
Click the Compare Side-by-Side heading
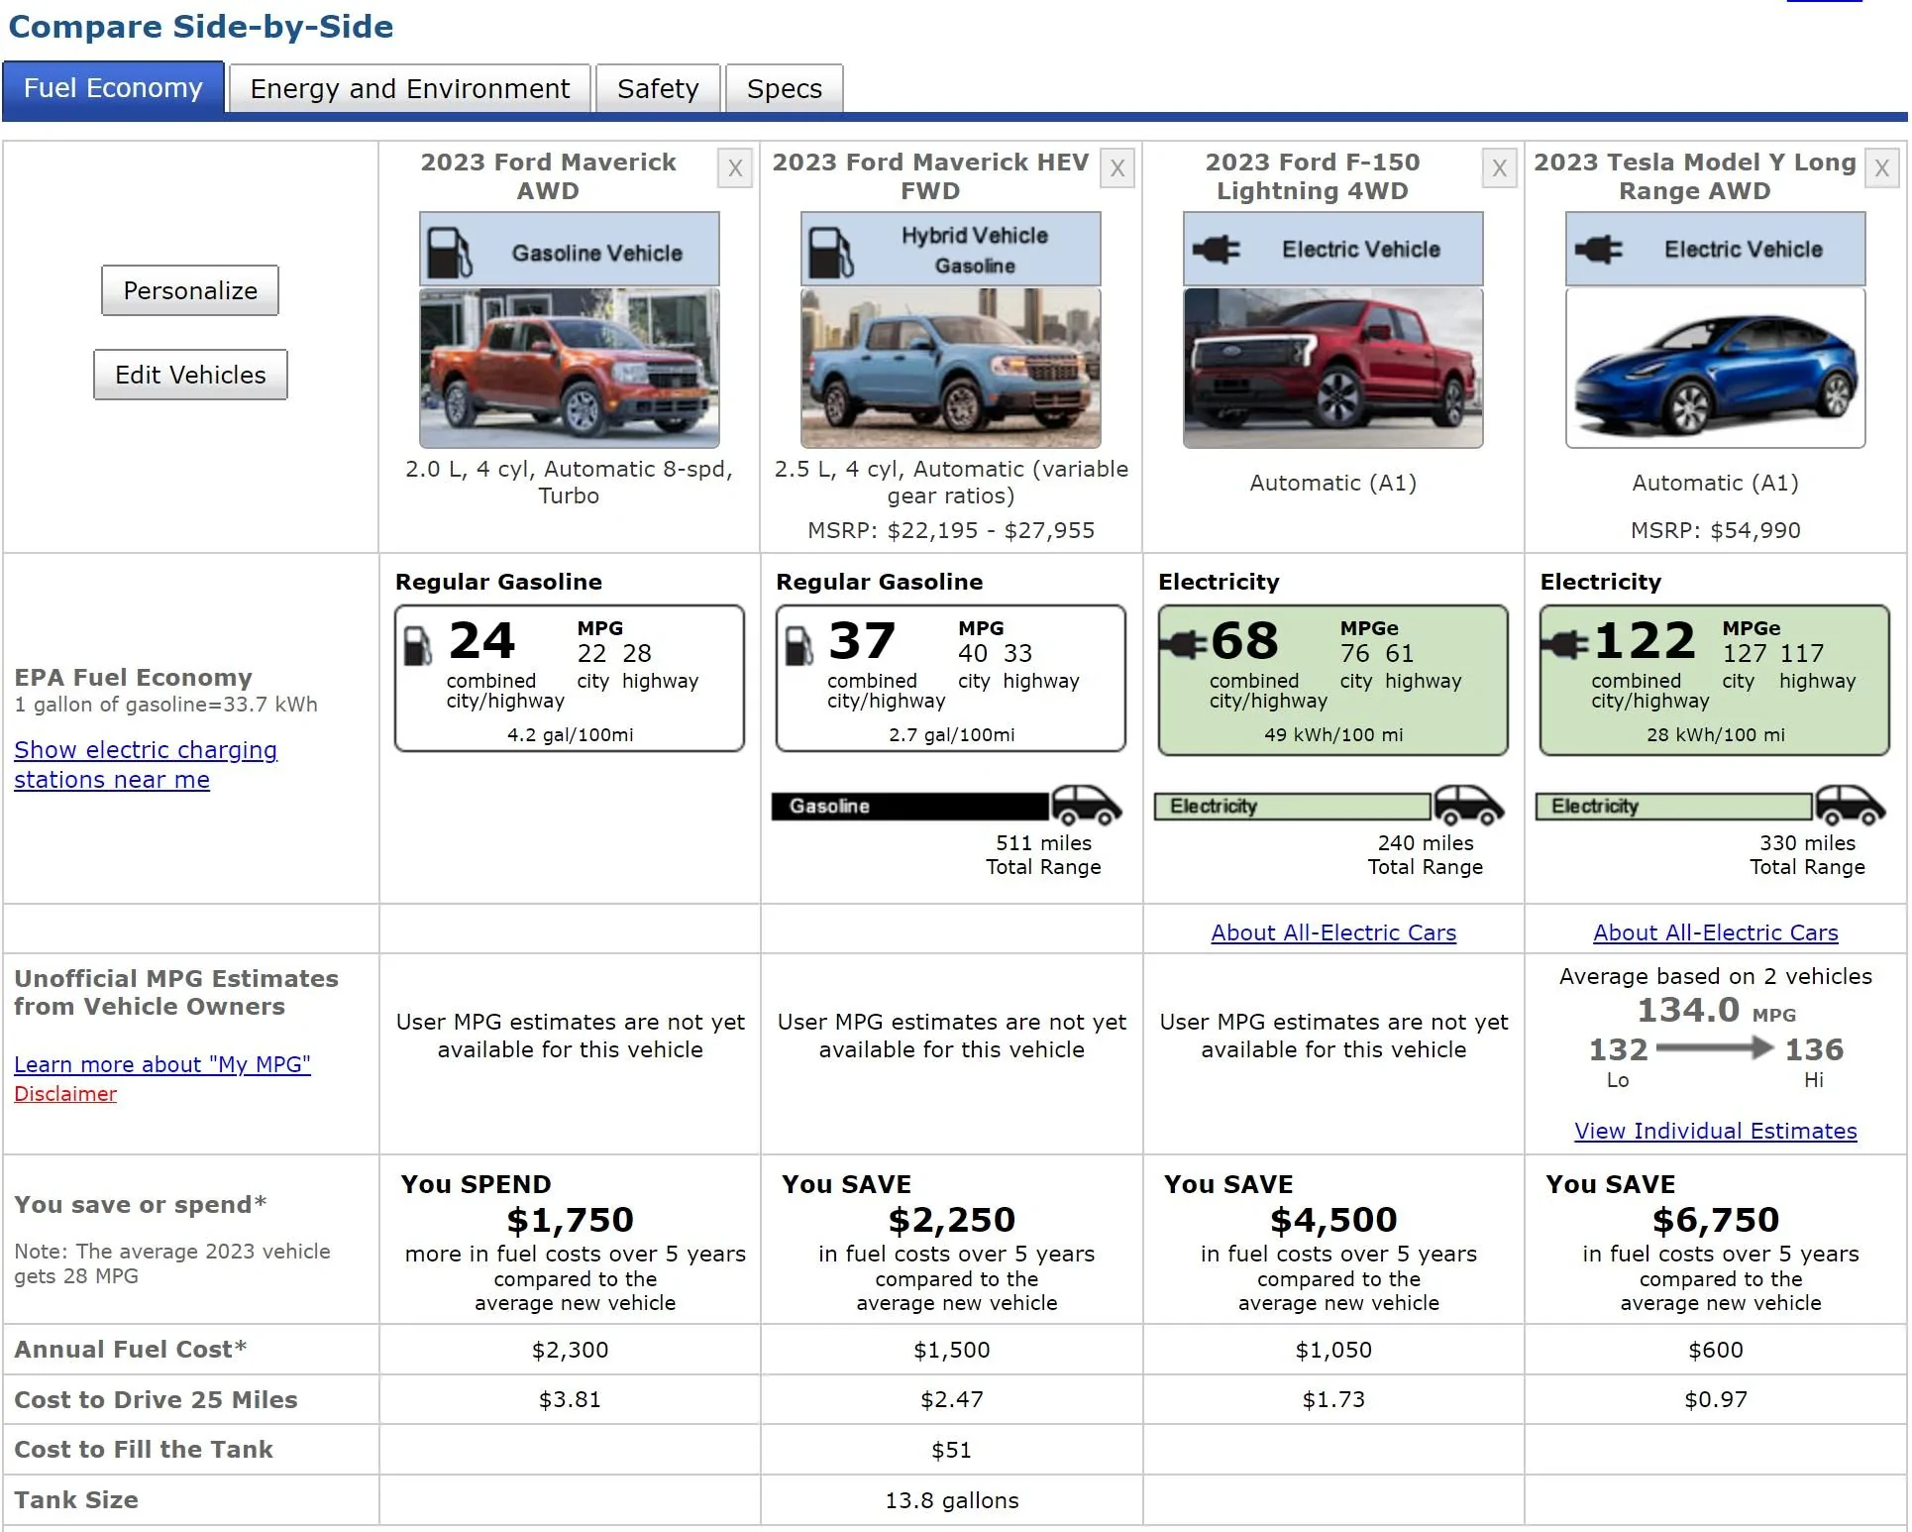pyautogui.click(x=201, y=27)
